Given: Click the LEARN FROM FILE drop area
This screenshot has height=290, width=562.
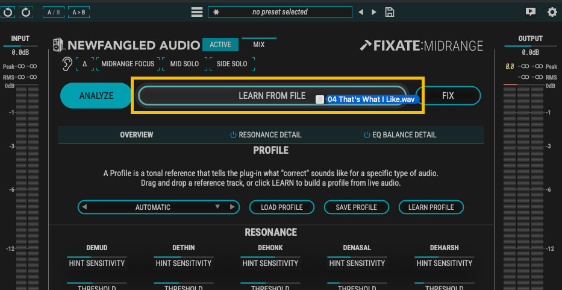Looking at the screenshot, I should (x=272, y=96).
